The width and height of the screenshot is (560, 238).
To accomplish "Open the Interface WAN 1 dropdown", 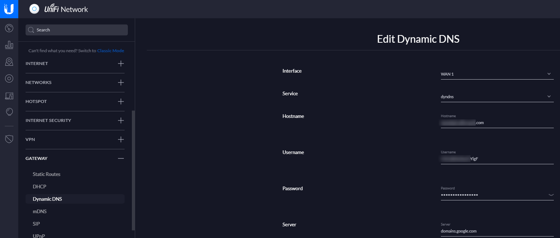I will [x=497, y=74].
